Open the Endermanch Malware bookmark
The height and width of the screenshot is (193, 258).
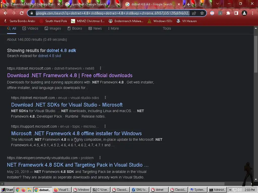[126, 21]
